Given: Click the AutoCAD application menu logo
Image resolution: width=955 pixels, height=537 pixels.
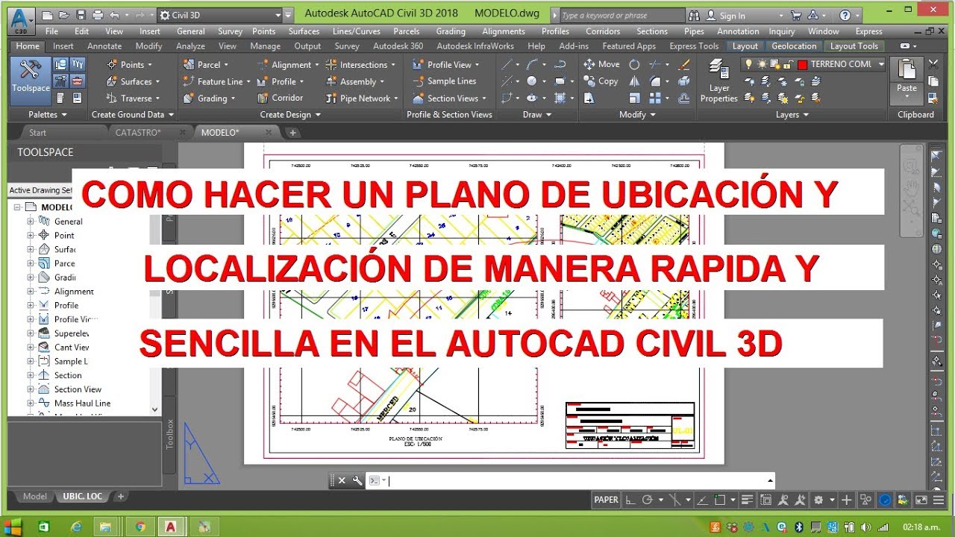Looking at the screenshot, I should (22, 20).
